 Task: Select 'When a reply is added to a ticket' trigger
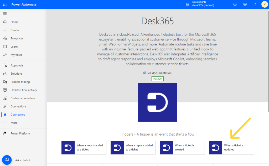click(133, 148)
